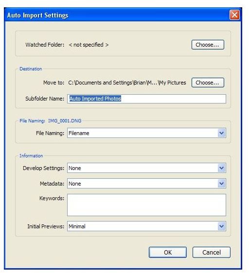Click the Minimal value in Initial Previews

[x=77, y=226]
